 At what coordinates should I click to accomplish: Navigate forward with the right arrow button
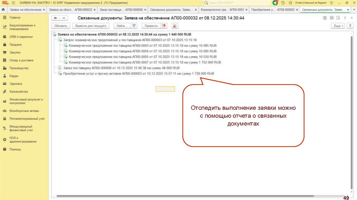pyautogui.click(x=63, y=18)
